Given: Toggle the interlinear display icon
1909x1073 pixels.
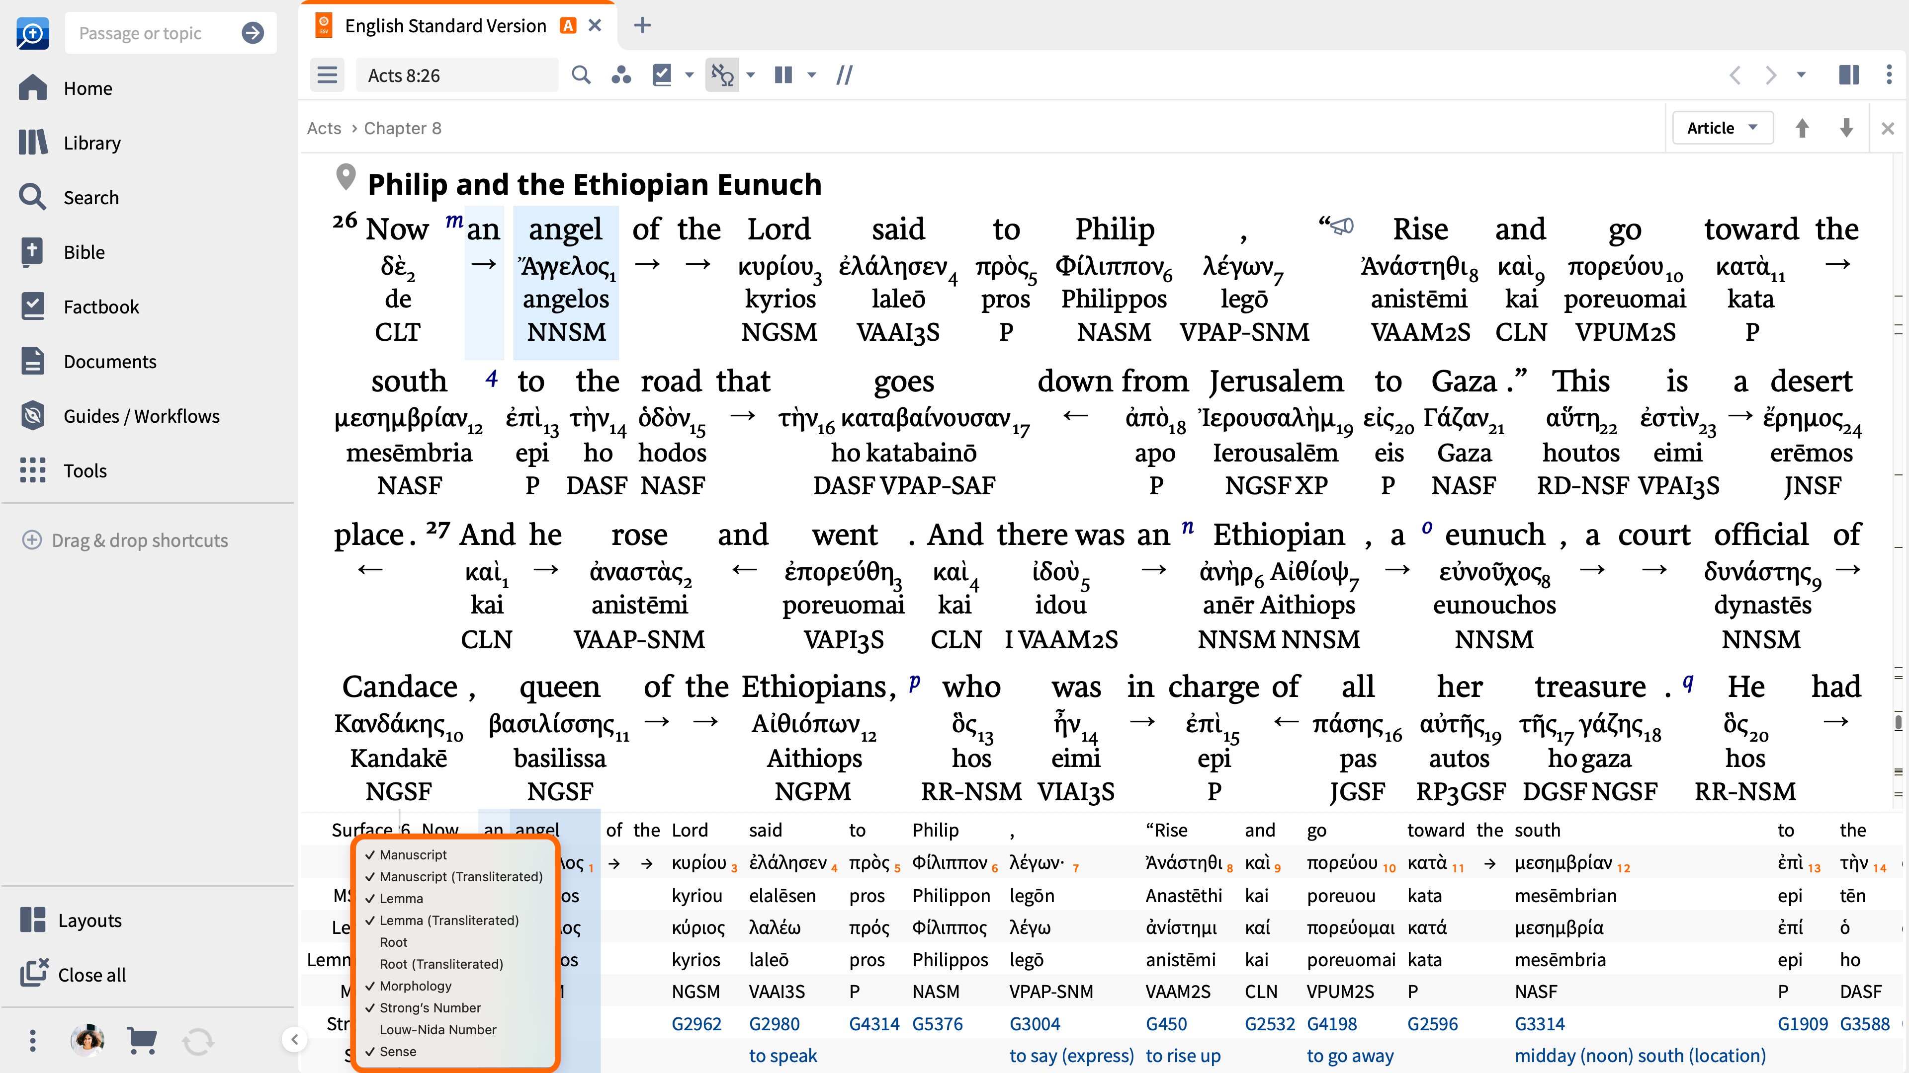Looking at the screenshot, I should pyautogui.click(x=722, y=75).
